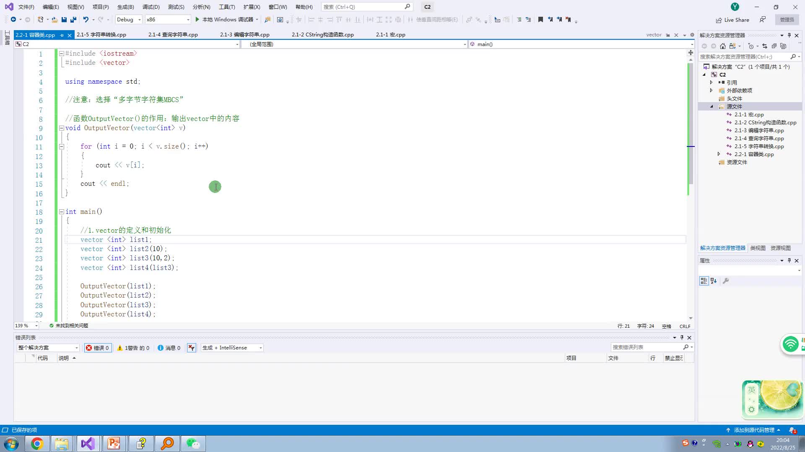Screen dimensions: 805x452
Task: Click the Show All Files icon
Action: tap(783, 46)
